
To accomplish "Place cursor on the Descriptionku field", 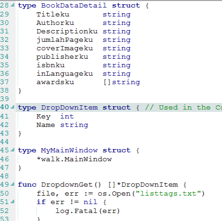I will coord(67,32).
